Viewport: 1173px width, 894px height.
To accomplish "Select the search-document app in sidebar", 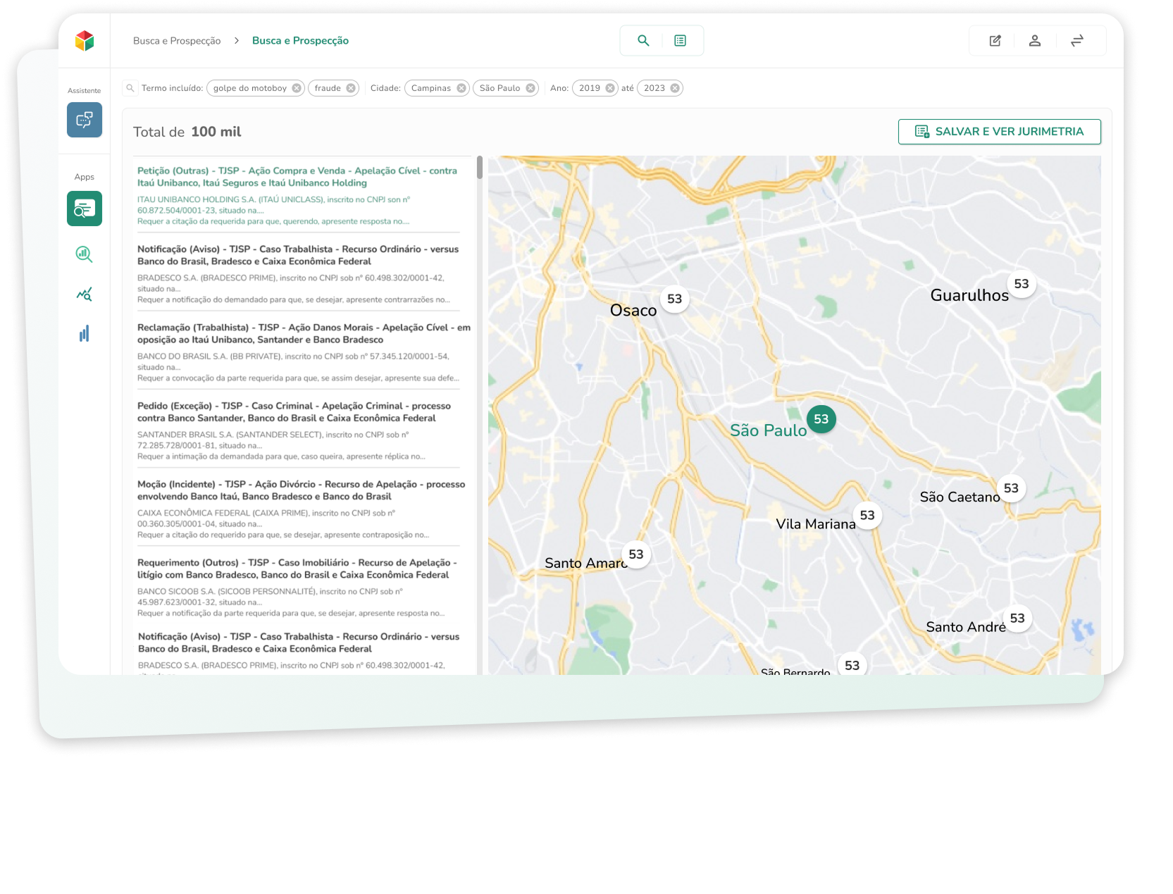I will [85, 209].
